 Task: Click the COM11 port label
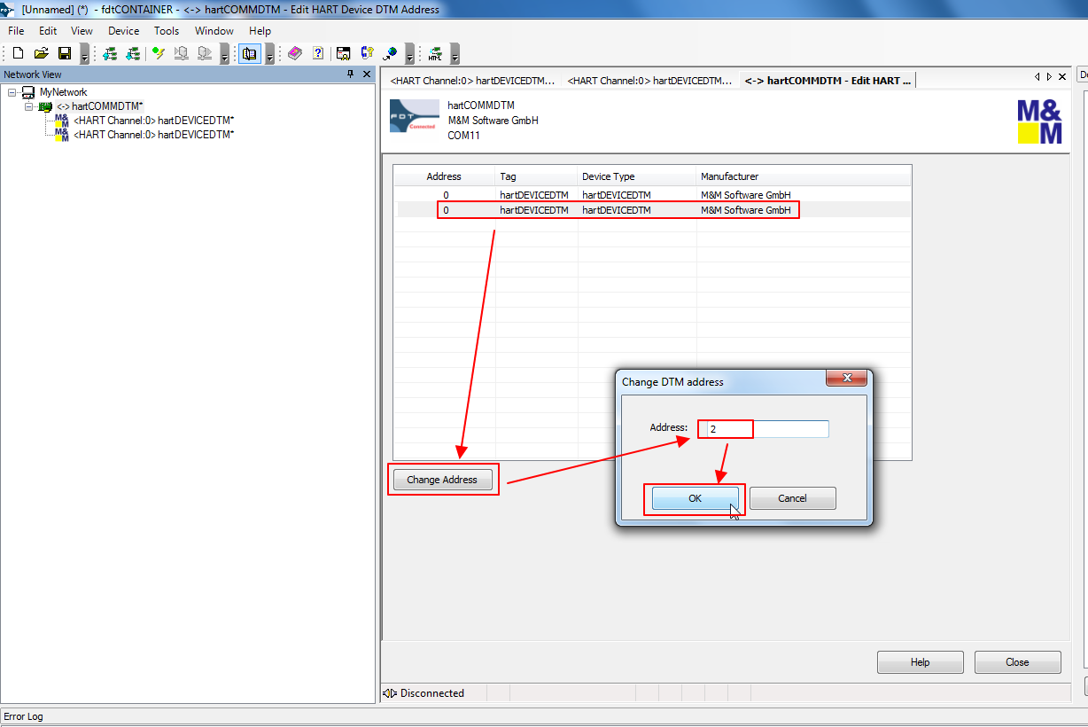[463, 136]
